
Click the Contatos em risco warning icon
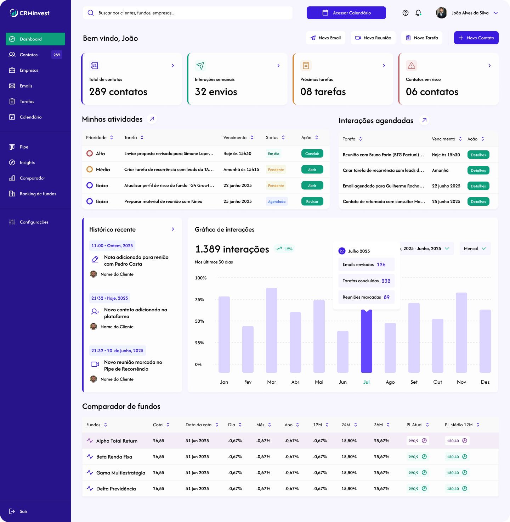pos(412,66)
